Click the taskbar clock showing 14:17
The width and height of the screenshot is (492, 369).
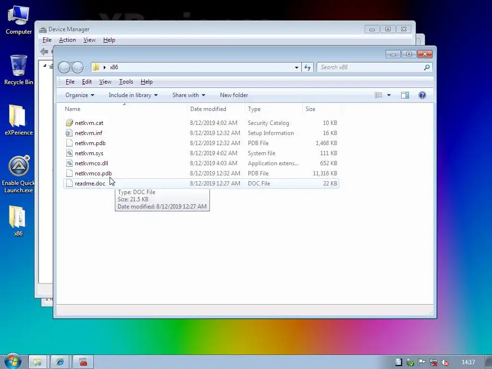point(468,362)
